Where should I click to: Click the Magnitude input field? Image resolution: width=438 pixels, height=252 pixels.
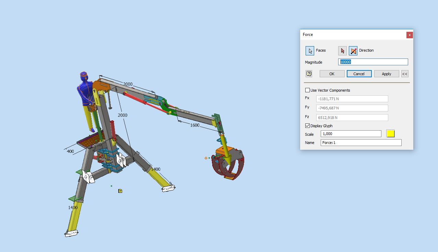click(x=373, y=62)
